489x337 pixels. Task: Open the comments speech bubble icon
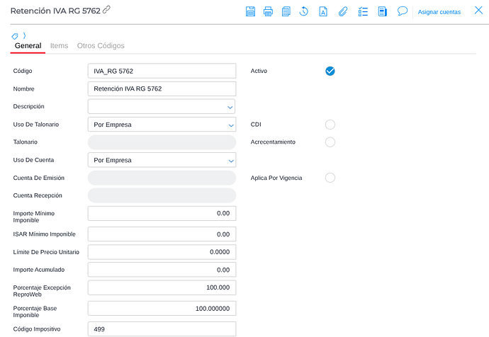coord(403,11)
